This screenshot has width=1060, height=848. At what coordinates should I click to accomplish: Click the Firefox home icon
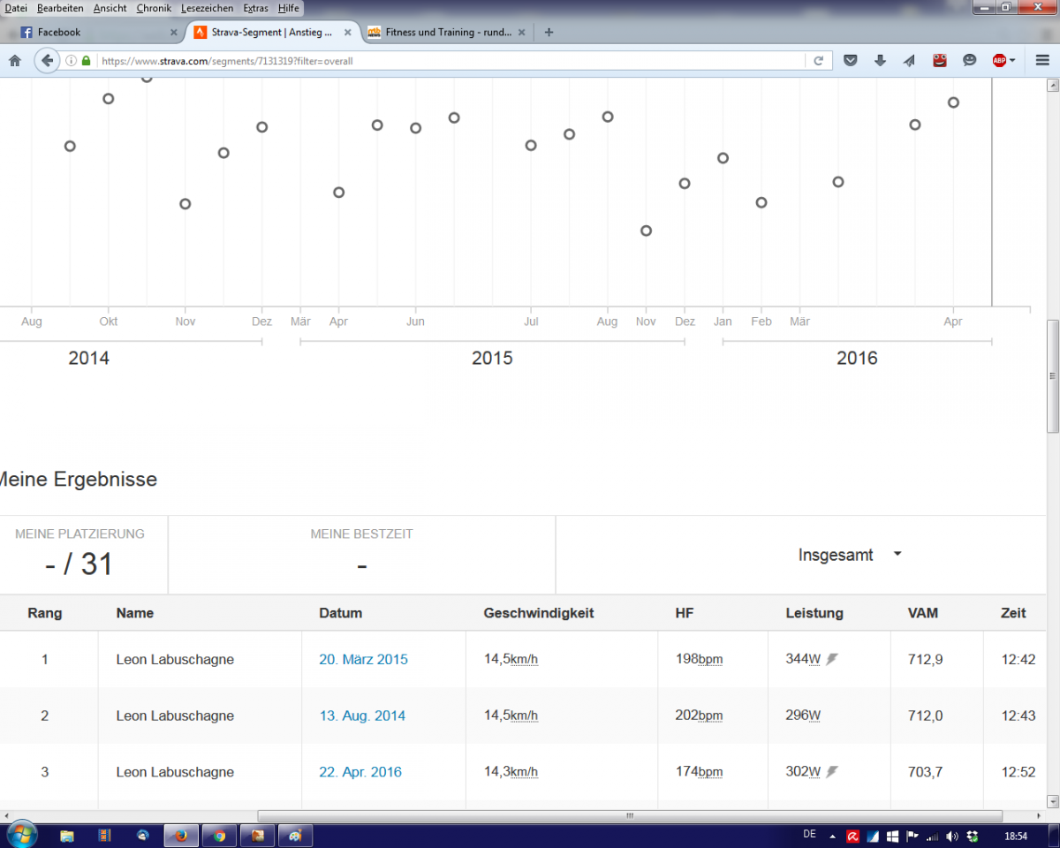(14, 61)
